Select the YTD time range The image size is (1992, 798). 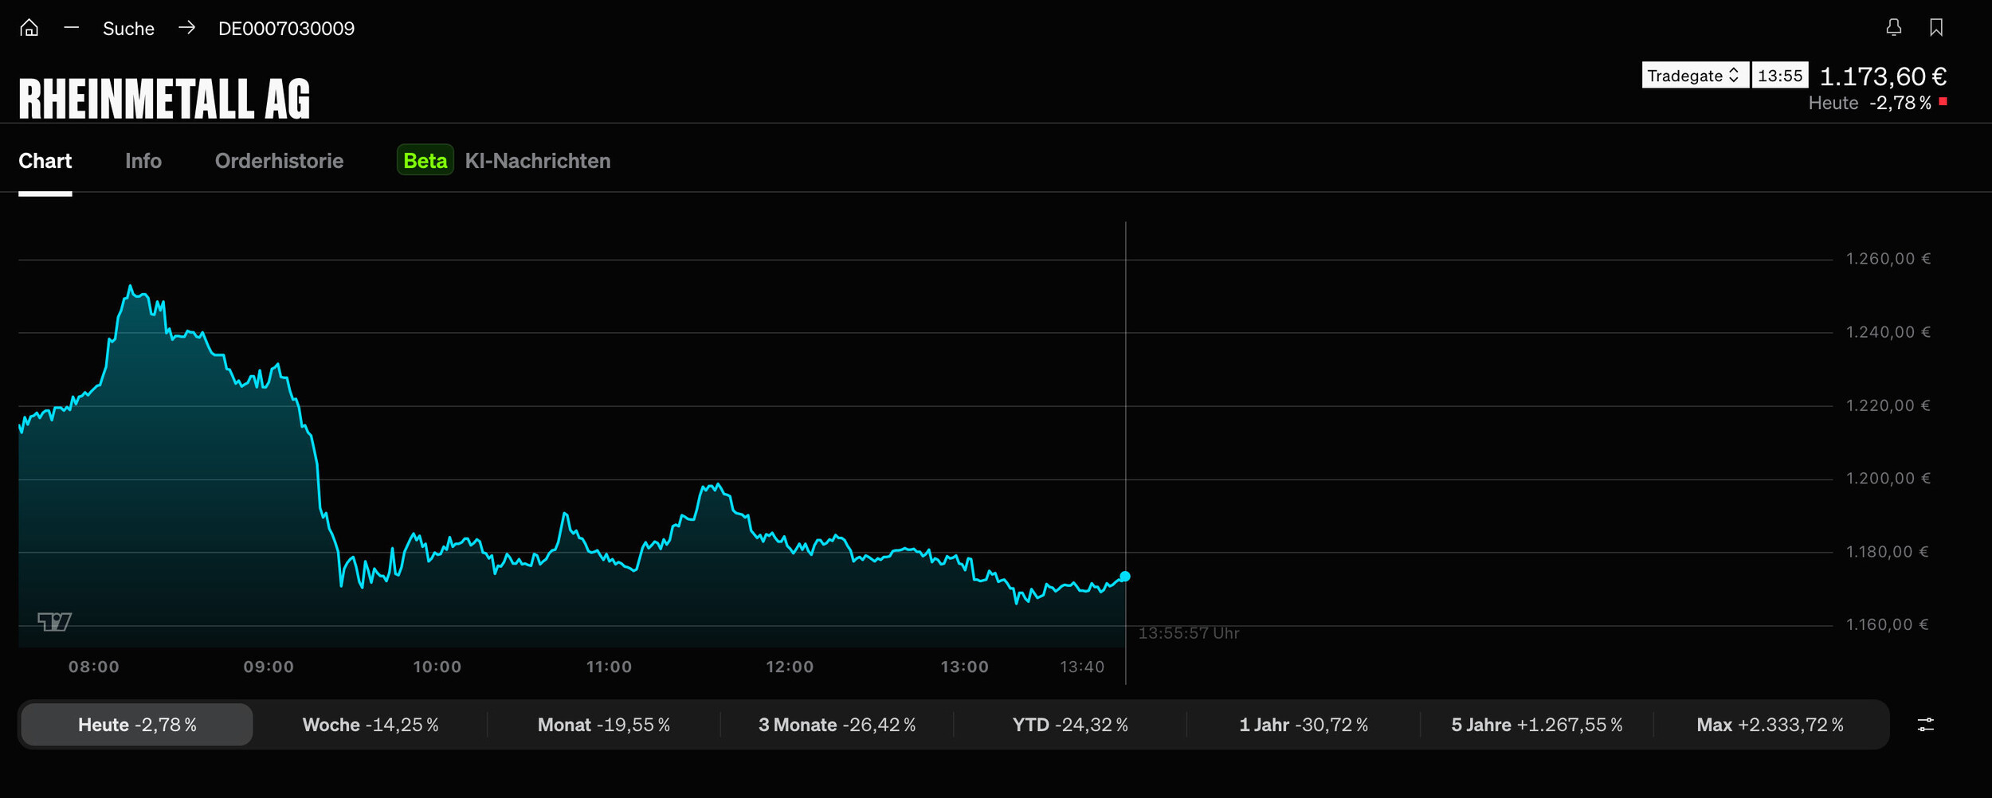click(1070, 725)
